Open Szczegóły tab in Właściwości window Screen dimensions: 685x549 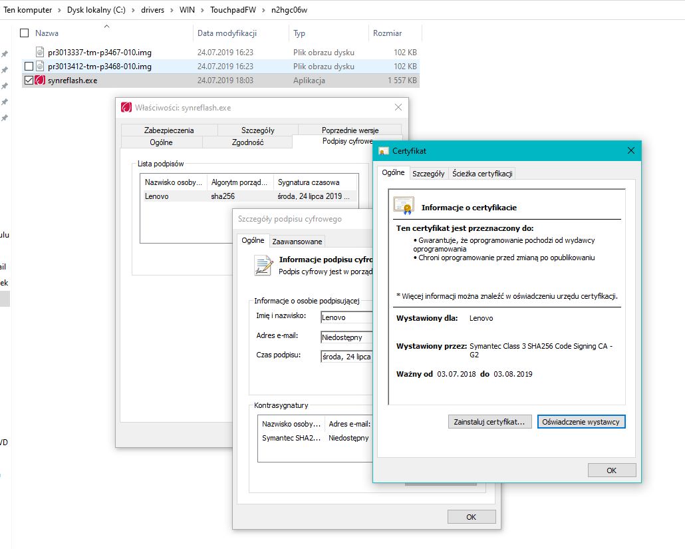[258, 130]
